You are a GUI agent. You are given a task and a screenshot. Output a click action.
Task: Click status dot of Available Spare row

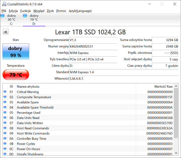click(x=5, y=102)
